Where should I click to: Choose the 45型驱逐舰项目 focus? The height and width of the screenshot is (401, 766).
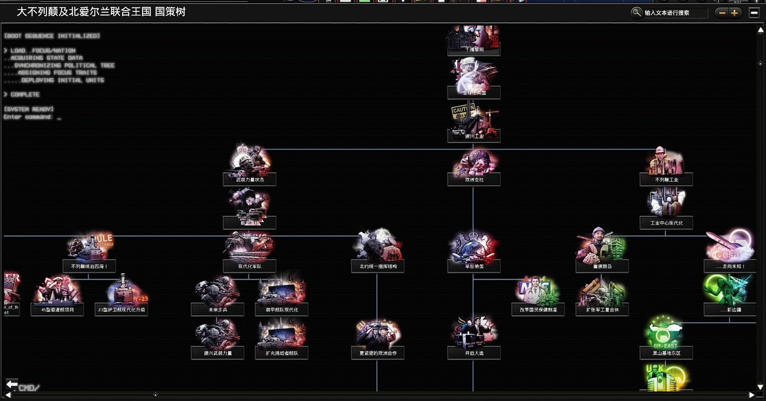coord(57,296)
